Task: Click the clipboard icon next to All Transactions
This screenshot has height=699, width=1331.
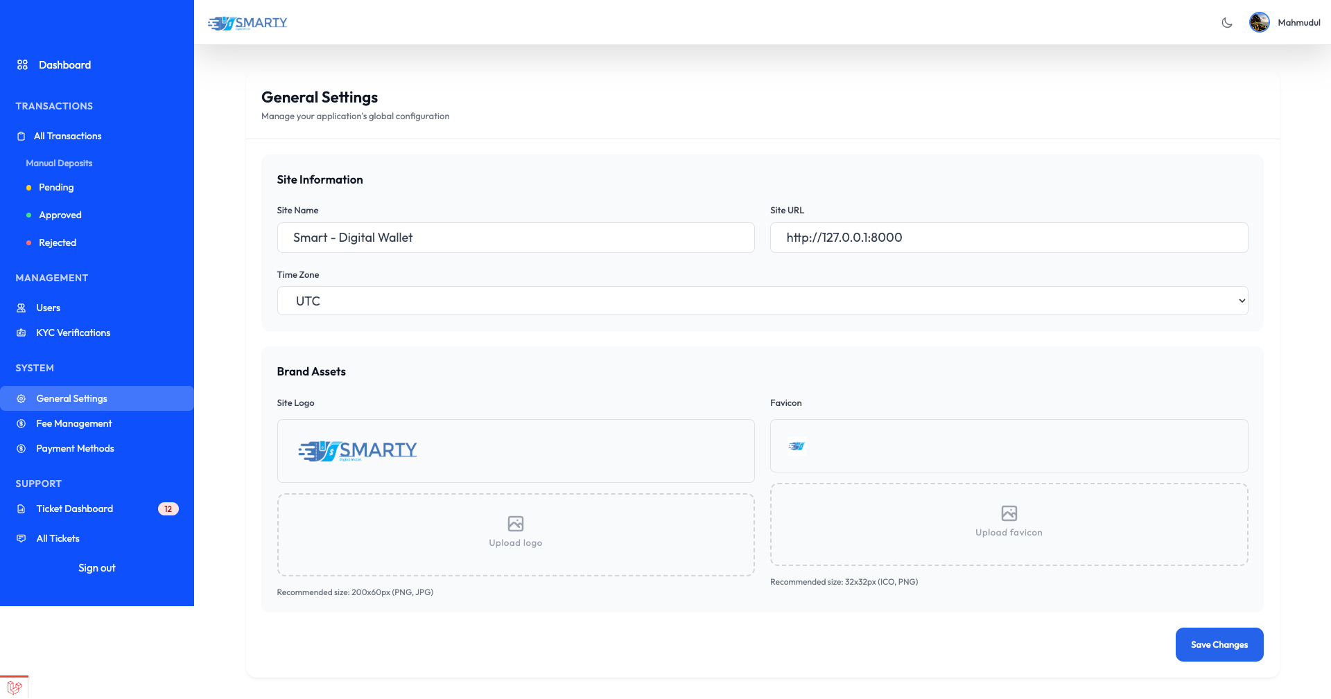Action: pos(21,136)
